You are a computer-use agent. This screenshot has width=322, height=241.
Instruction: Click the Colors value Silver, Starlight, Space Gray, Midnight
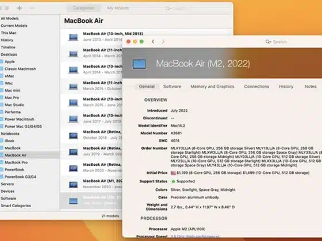click(x=203, y=190)
